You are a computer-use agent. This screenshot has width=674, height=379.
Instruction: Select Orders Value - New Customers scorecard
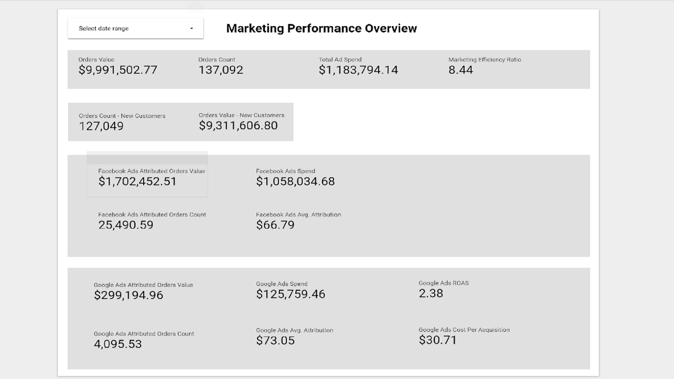point(241,122)
